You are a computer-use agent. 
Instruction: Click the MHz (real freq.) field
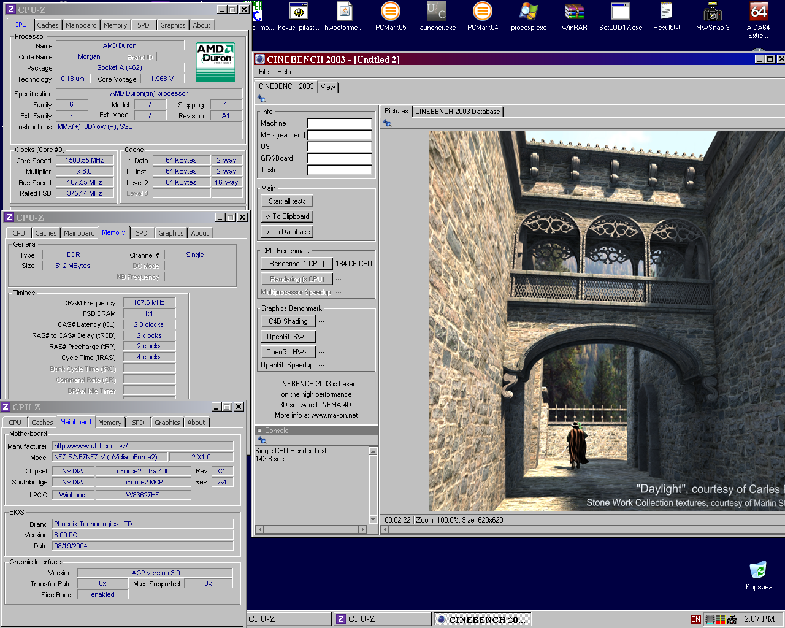340,135
